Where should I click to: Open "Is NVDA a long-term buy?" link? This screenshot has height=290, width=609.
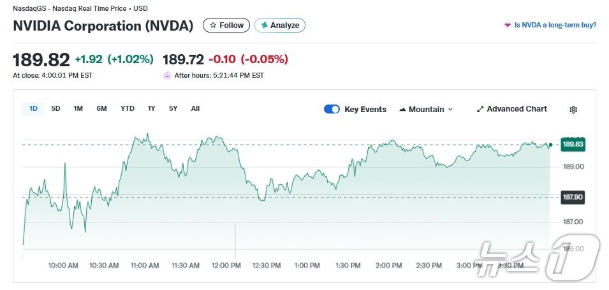click(x=555, y=25)
